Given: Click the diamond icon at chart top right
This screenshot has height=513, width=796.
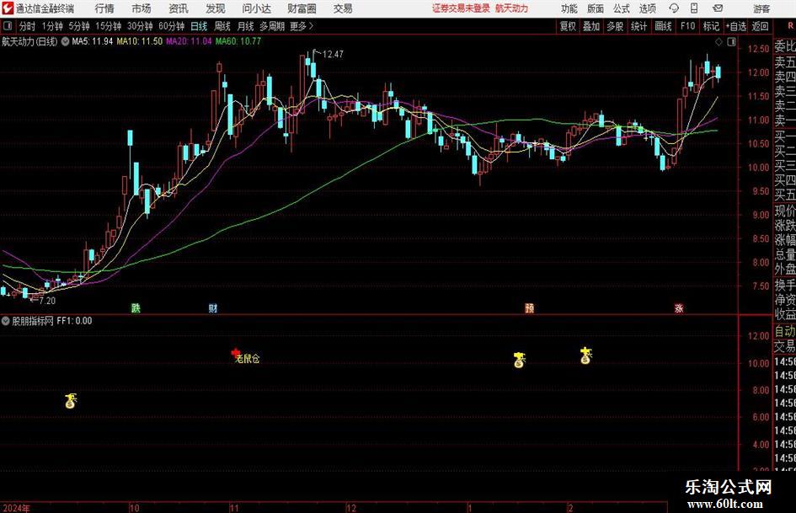Looking at the screenshot, I should point(719,42).
